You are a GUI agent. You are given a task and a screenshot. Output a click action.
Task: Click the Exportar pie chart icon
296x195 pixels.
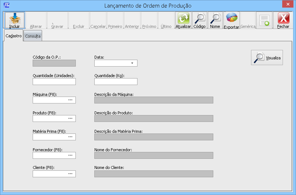pyautogui.click(x=231, y=18)
